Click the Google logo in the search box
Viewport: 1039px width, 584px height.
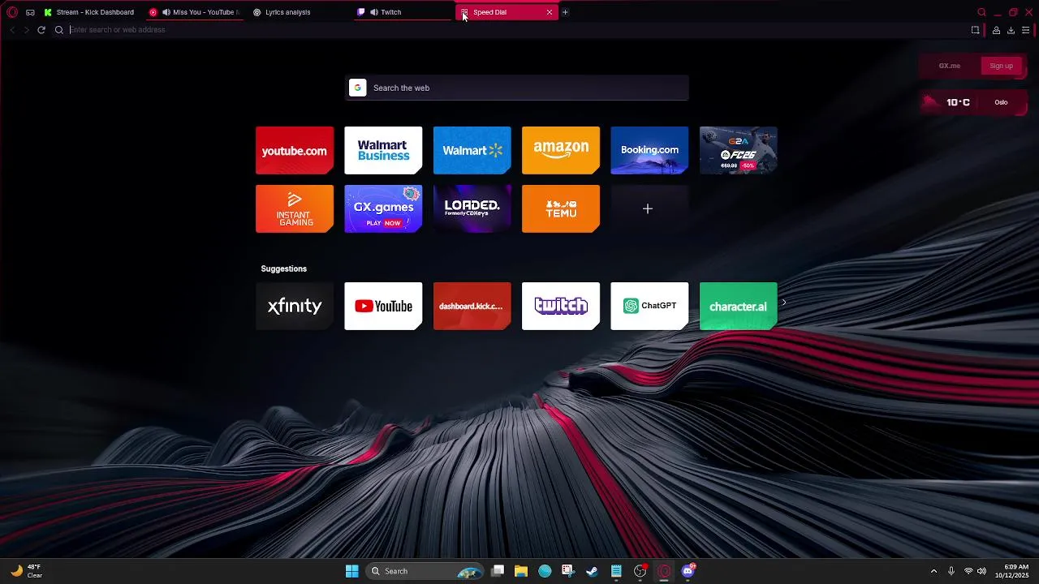coord(357,88)
